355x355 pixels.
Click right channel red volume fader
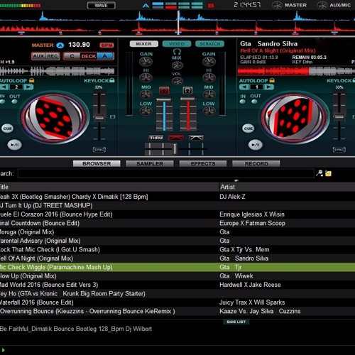click(x=188, y=99)
